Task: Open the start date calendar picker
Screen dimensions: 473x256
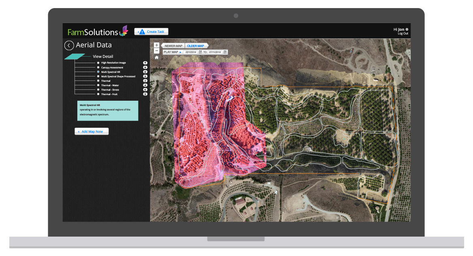Action: point(200,52)
